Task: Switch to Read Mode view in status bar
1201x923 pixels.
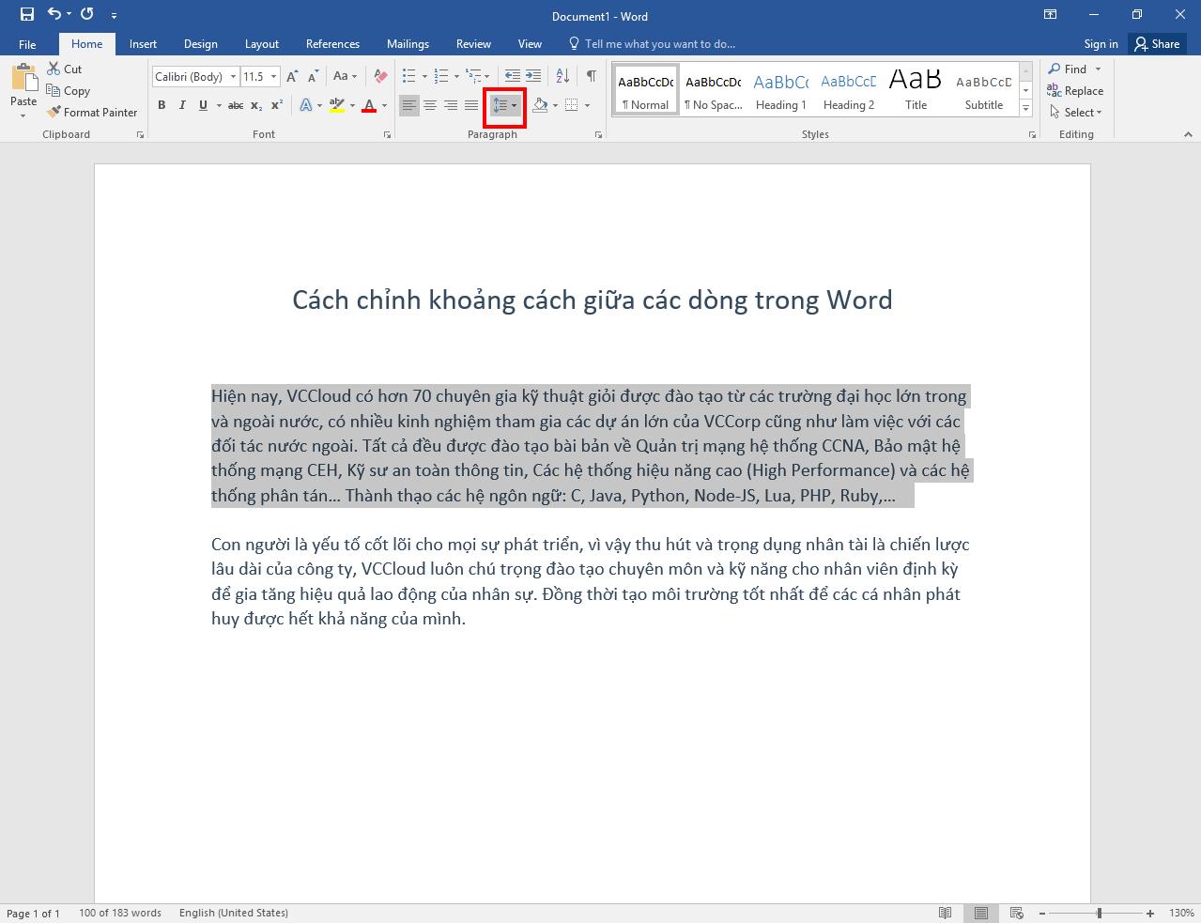Action: [946, 913]
